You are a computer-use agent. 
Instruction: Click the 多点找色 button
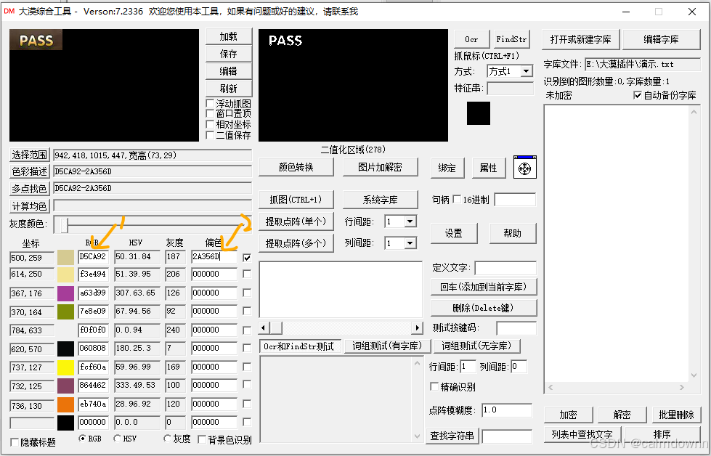tap(30, 189)
